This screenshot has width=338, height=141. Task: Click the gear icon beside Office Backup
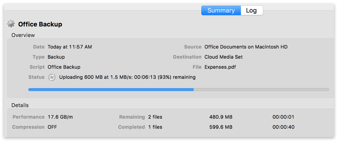coord(11,24)
